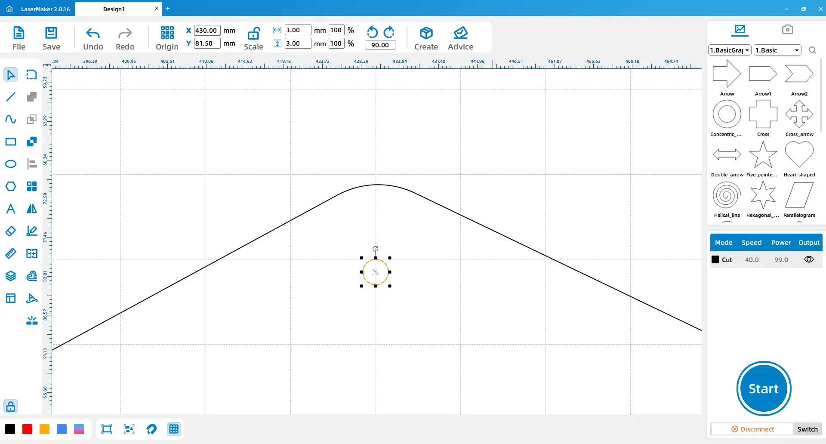Switch to the camera tab
This screenshot has height=444, width=826.
[788, 29]
